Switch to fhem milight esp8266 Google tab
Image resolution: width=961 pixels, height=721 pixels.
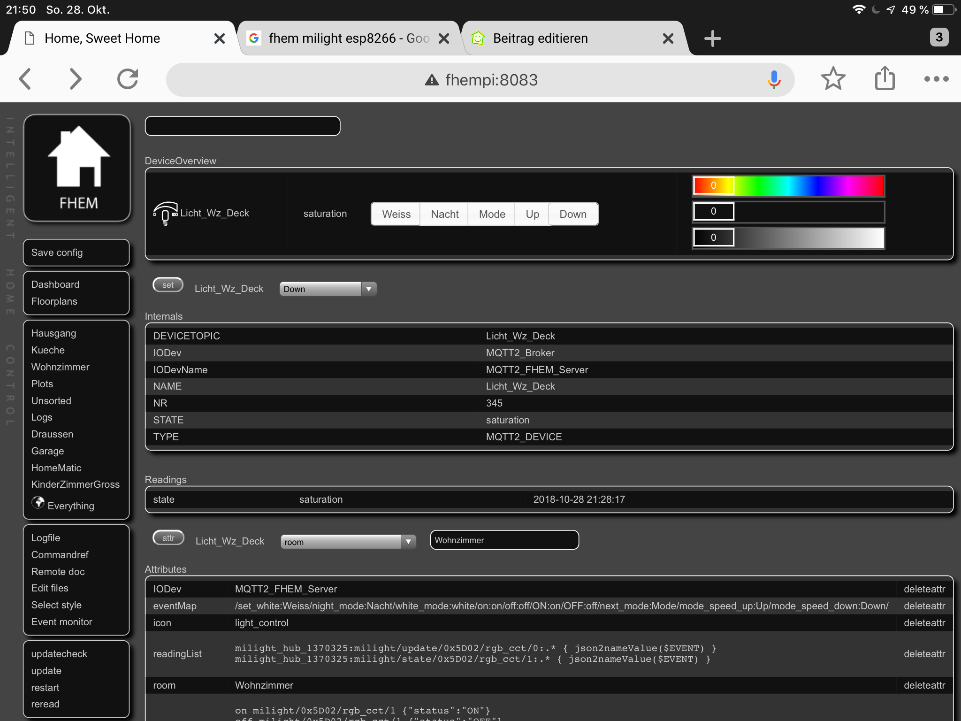pos(348,38)
